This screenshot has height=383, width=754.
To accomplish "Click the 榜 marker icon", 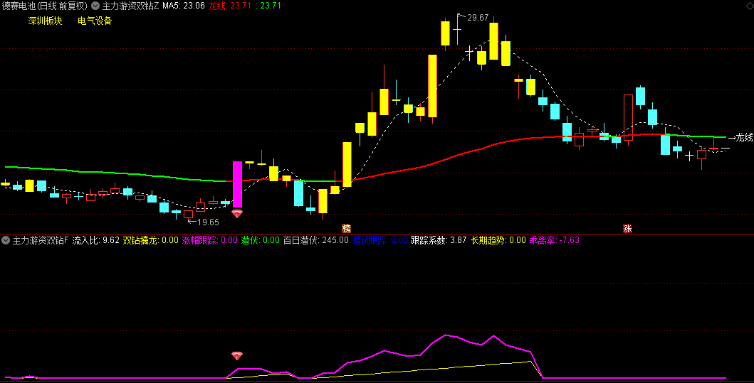I will pyautogui.click(x=346, y=229).
